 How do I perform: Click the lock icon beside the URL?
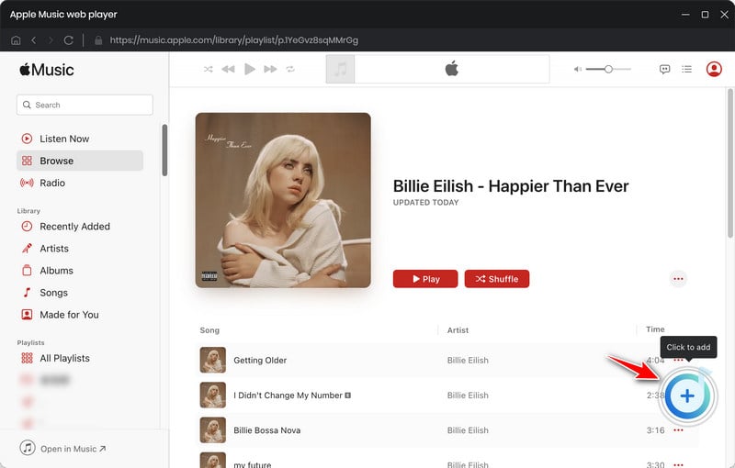pos(98,40)
